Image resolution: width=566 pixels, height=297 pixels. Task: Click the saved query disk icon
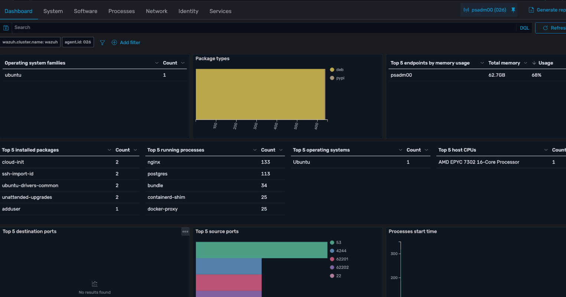[x=6, y=28]
